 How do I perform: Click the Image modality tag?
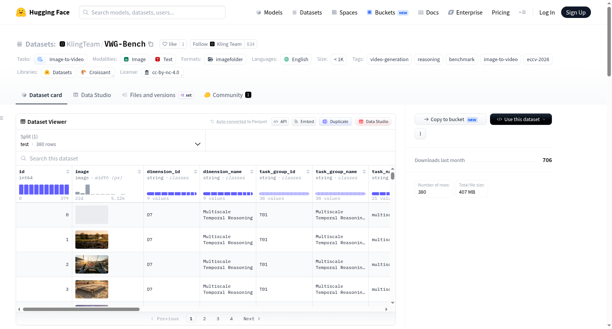[135, 59]
